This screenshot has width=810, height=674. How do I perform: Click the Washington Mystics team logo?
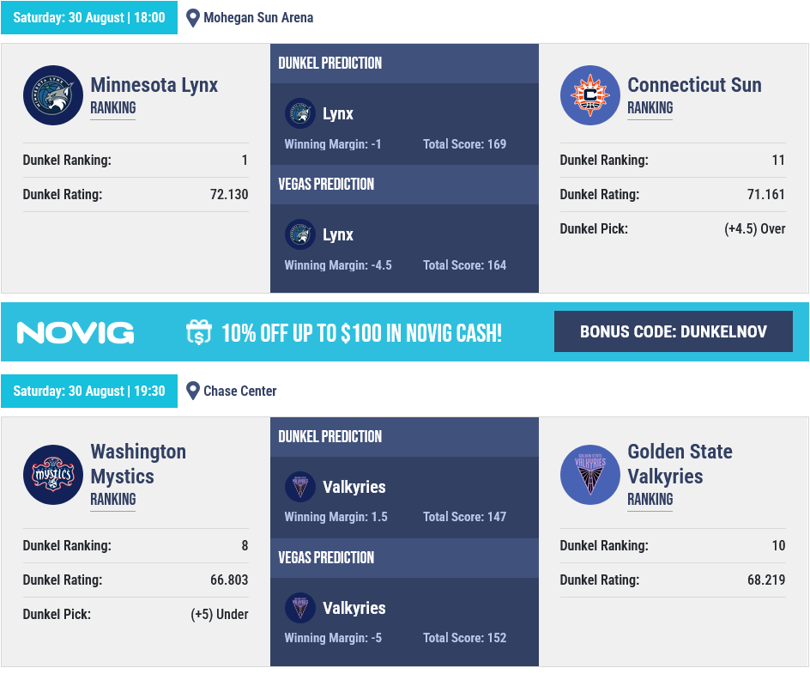click(x=53, y=475)
